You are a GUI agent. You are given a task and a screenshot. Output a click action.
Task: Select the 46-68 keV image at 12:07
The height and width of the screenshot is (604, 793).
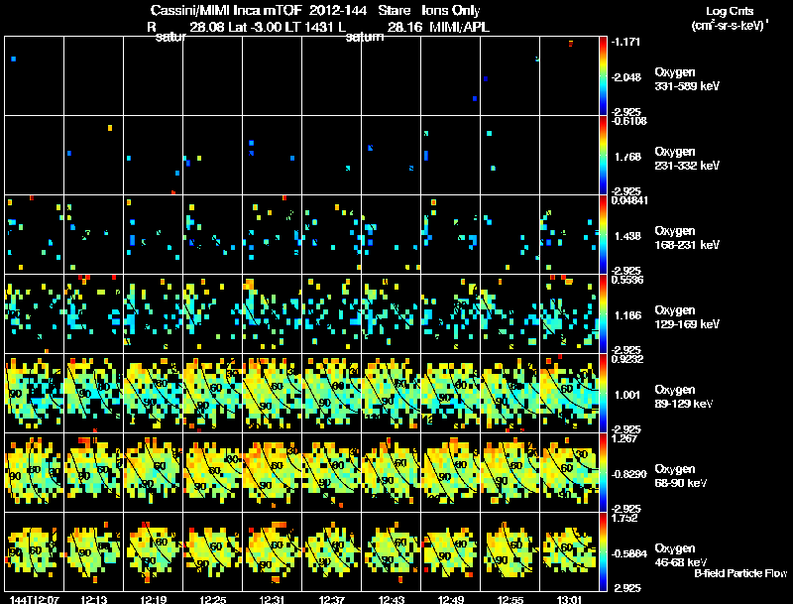35,551
